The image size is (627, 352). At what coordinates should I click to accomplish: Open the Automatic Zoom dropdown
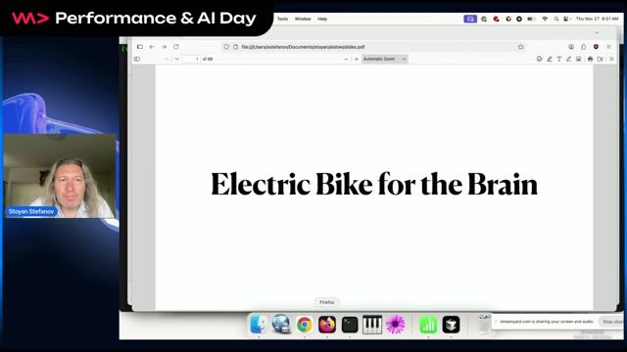(x=385, y=59)
